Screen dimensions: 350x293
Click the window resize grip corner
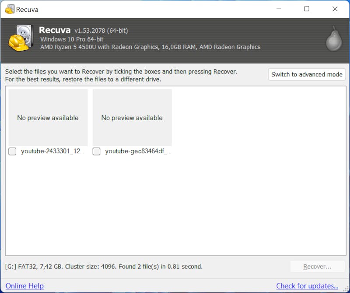click(346, 289)
